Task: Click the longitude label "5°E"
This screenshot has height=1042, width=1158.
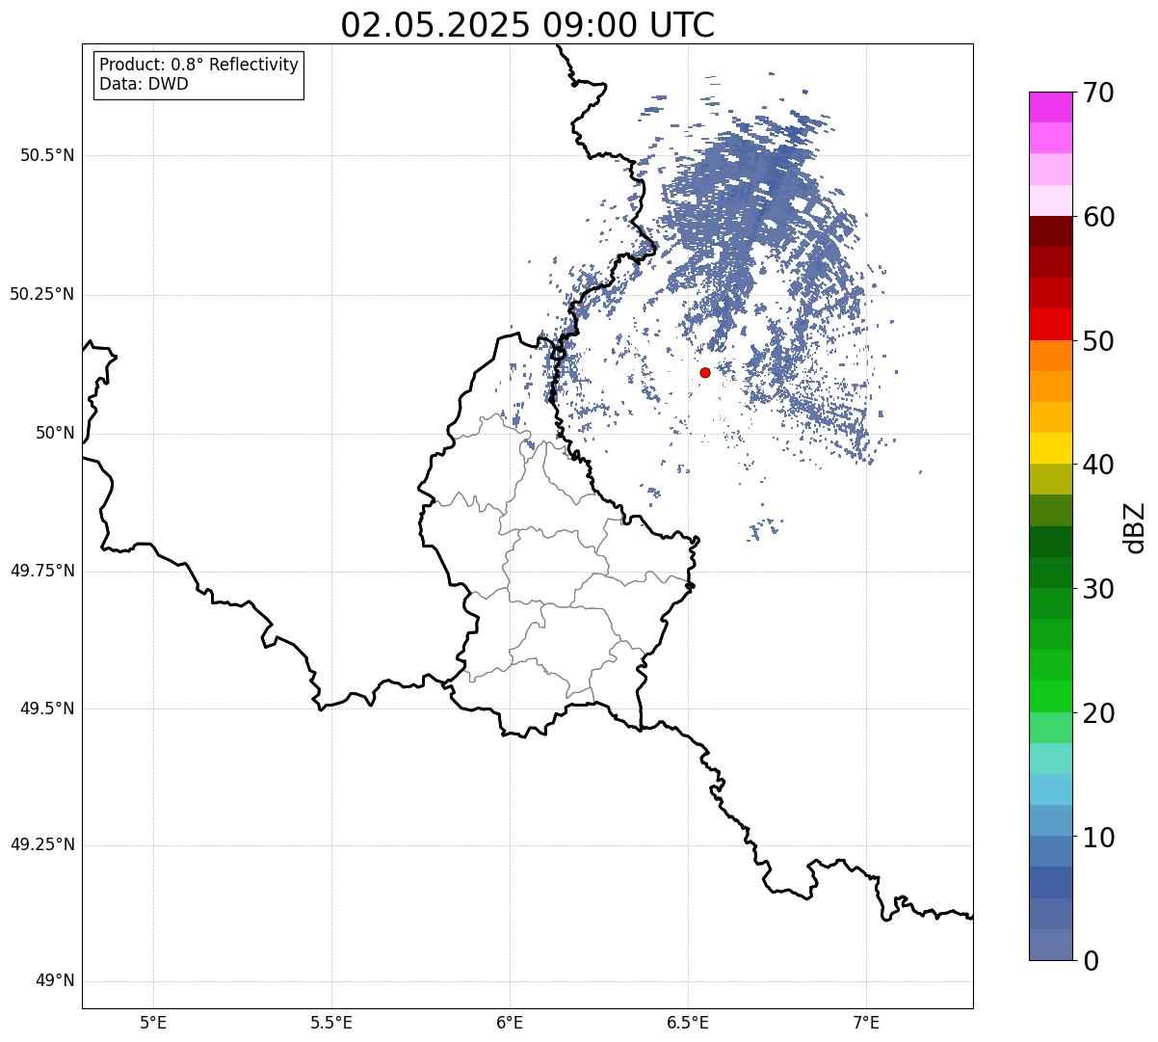Action: tap(153, 1023)
